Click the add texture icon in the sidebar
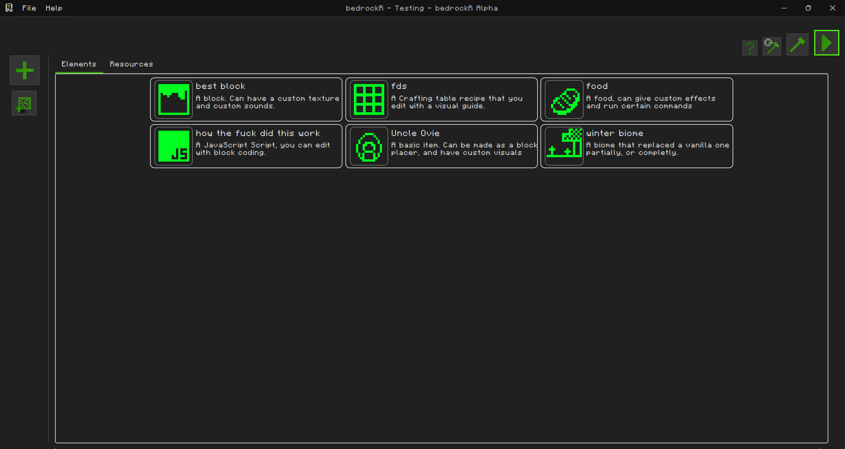The image size is (845, 449). 24,103
